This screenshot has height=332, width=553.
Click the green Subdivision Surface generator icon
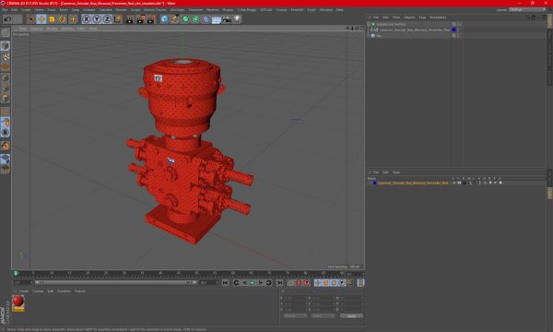click(x=185, y=19)
